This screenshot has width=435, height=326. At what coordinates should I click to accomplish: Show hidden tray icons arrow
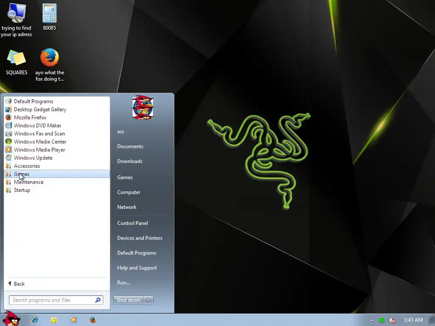(371, 320)
